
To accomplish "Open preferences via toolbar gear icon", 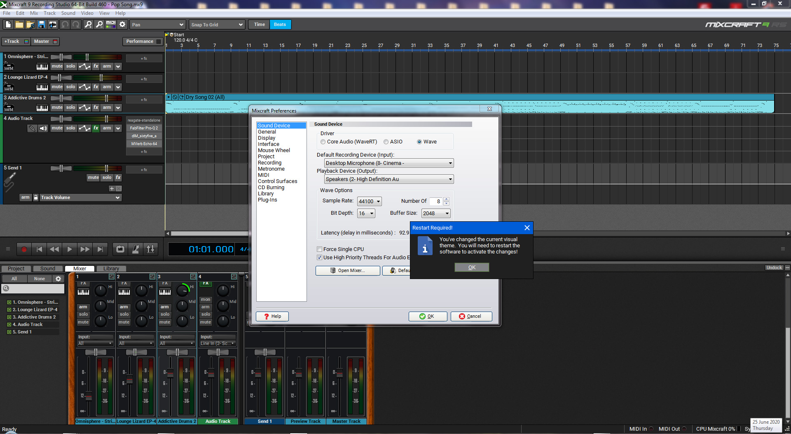I will (x=122, y=25).
